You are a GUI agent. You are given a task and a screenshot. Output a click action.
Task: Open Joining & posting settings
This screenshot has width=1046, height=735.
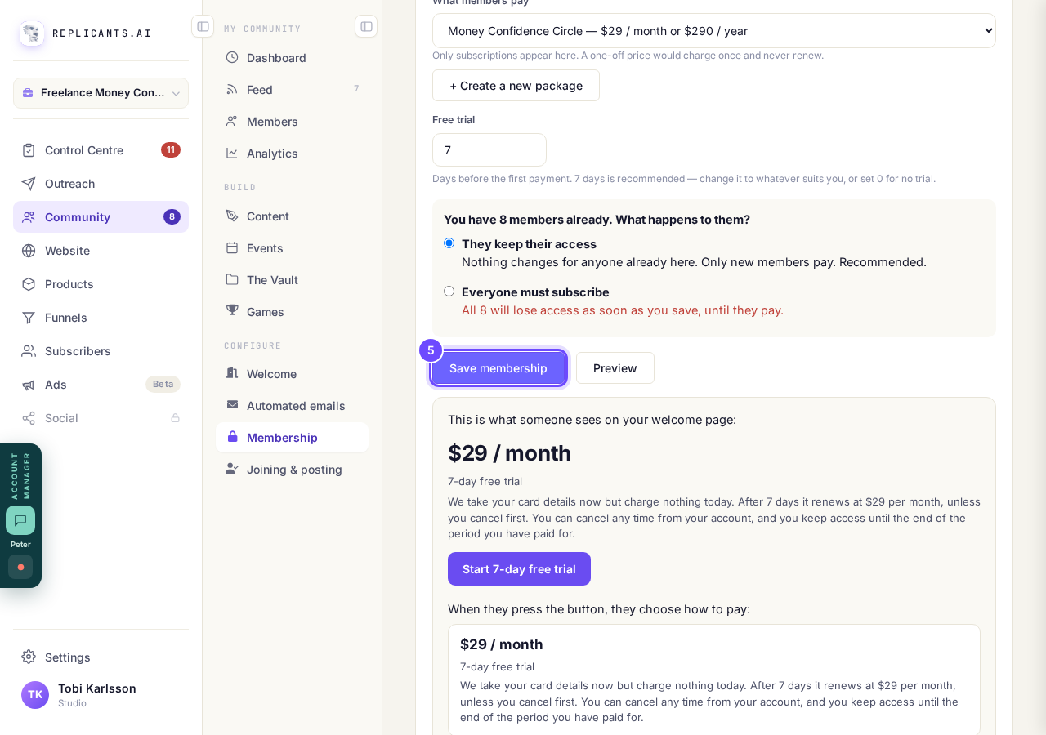tap(292, 469)
